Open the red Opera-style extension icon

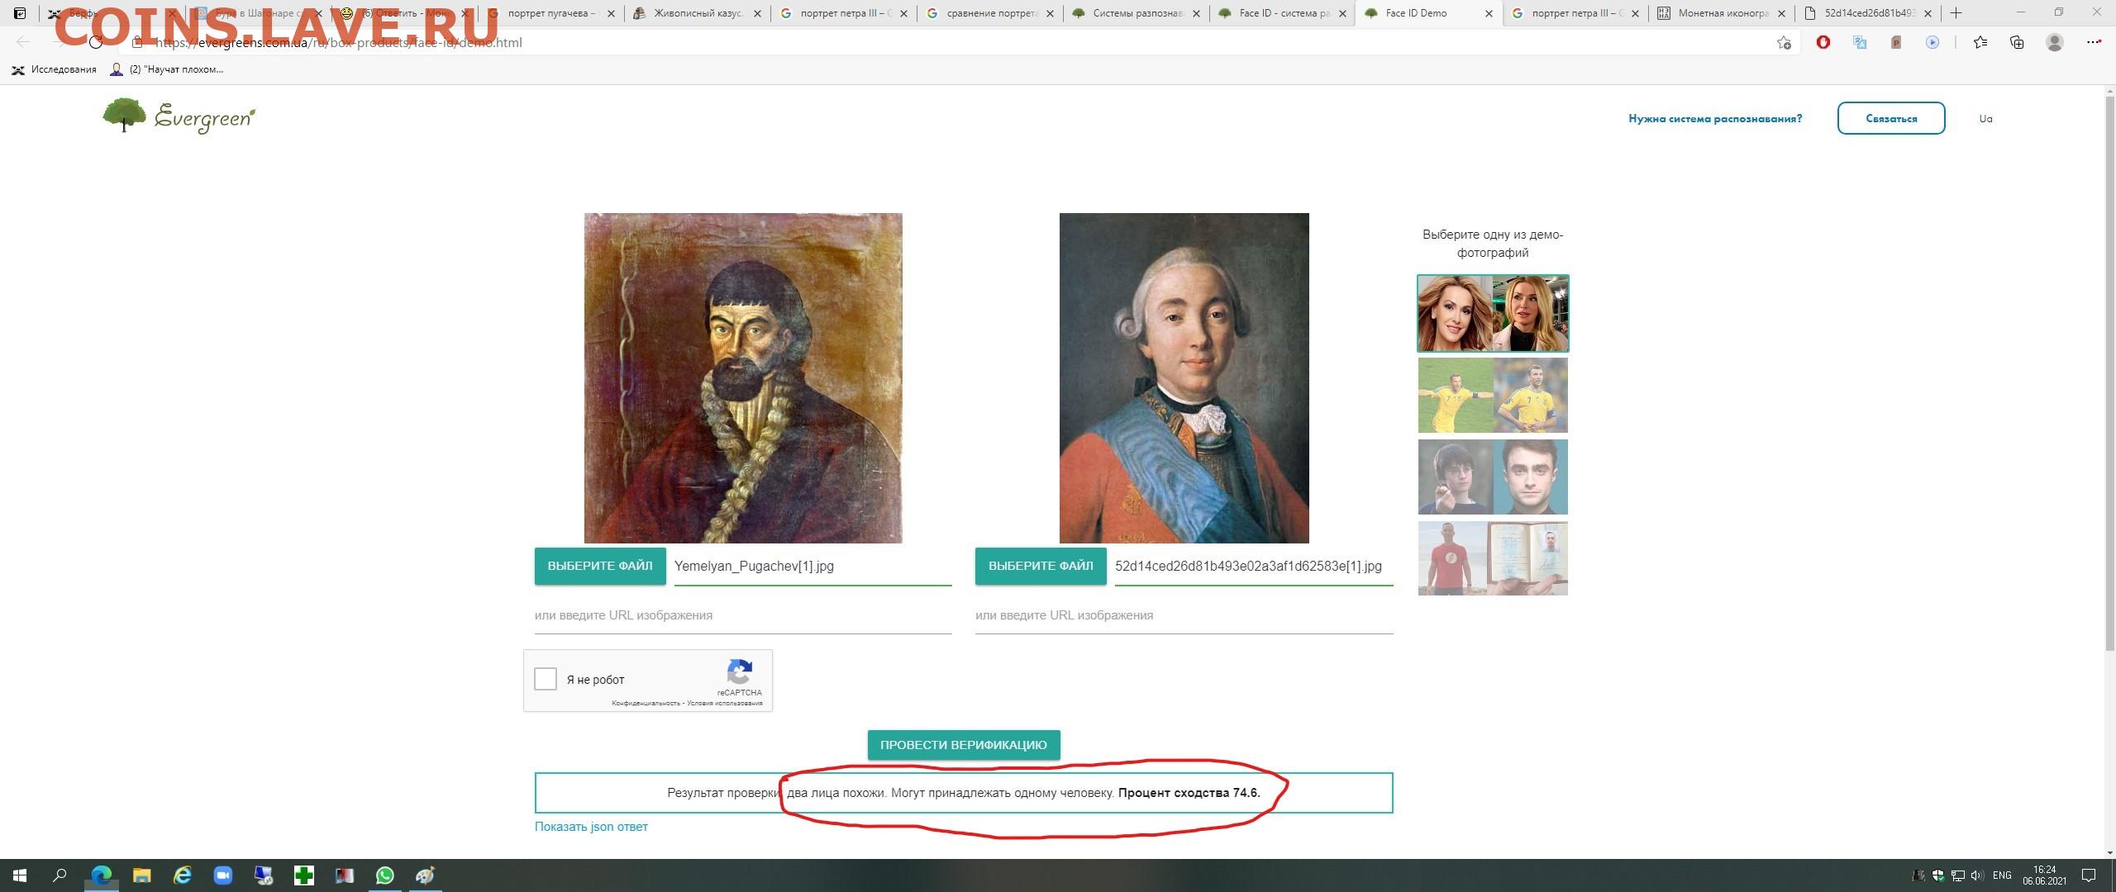pos(1823,42)
